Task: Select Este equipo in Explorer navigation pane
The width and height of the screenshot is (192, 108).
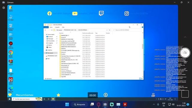Action: pos(50,53)
